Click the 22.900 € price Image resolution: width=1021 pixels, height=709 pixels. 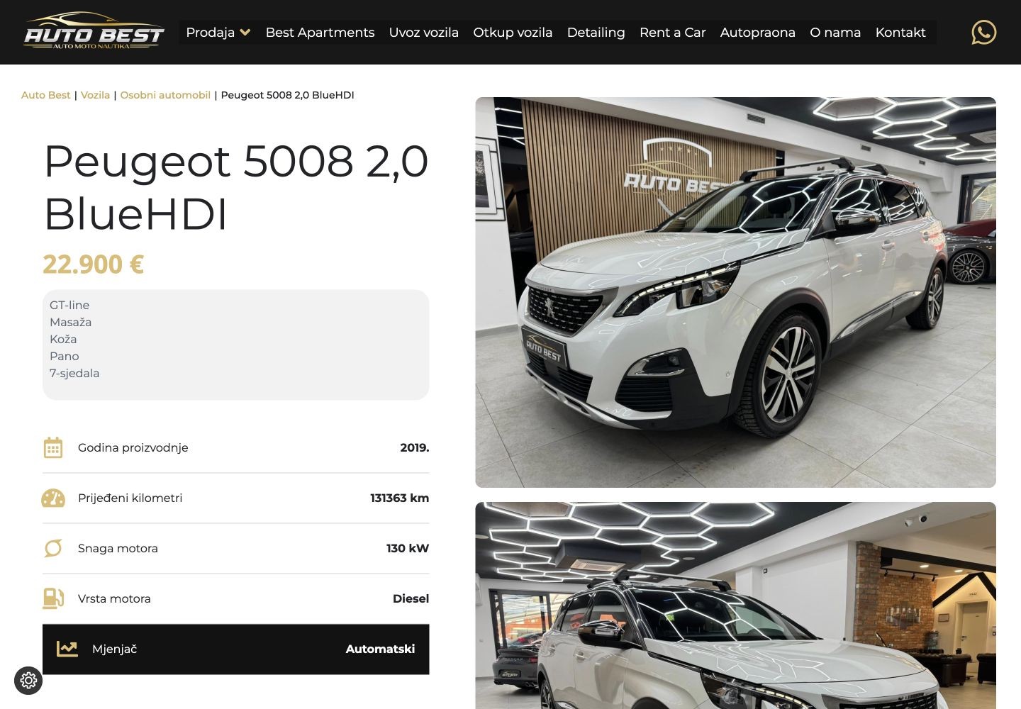(x=94, y=264)
